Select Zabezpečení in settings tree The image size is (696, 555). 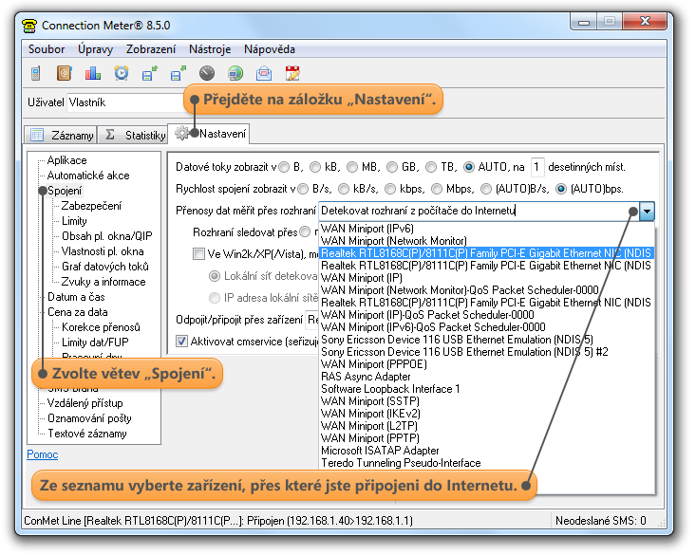coord(91,206)
